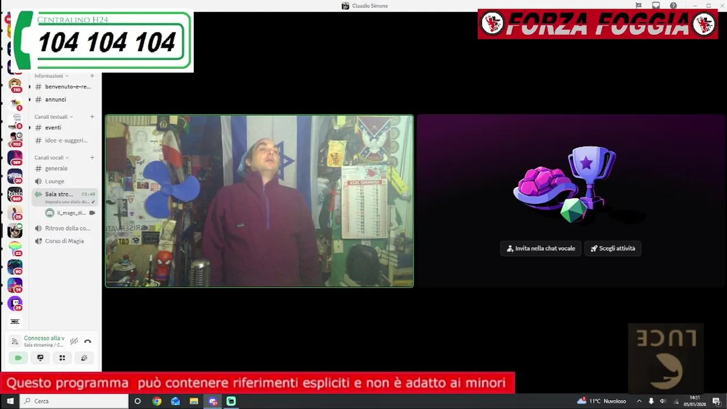Open Outlook mail from taskbar
The image size is (727, 409).
(176, 401)
